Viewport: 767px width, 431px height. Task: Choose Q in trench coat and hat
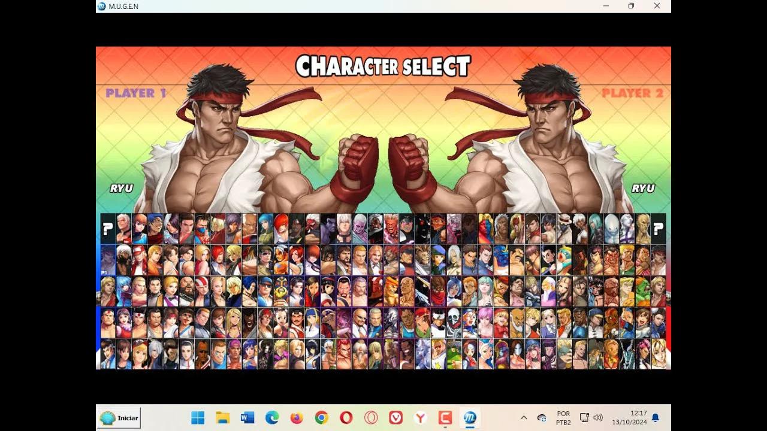(566, 228)
